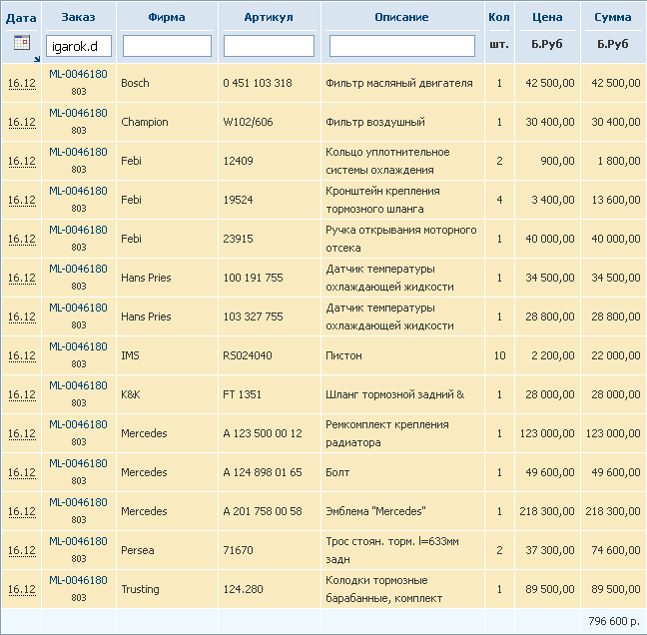Viewport: 647px width, 635px height.
Task: Click description Пистон
Action: 343,355
